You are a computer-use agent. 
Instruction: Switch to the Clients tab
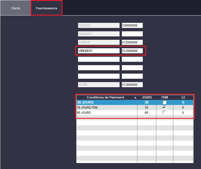(16, 8)
